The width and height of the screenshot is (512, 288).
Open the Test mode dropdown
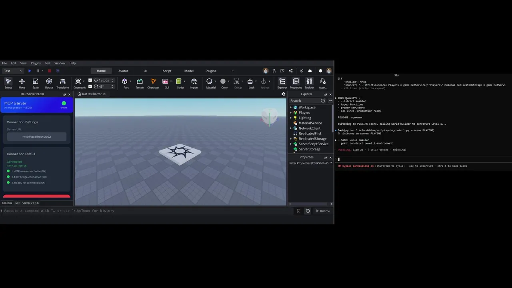click(x=13, y=71)
